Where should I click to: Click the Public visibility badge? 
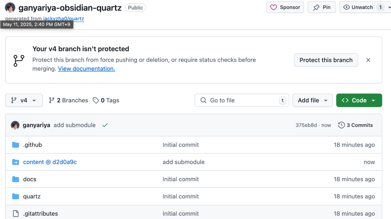(135, 8)
